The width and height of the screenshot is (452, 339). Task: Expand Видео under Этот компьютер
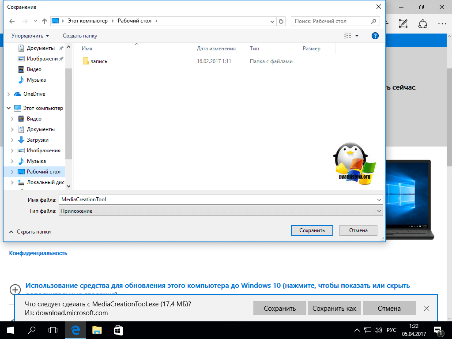pos(12,119)
